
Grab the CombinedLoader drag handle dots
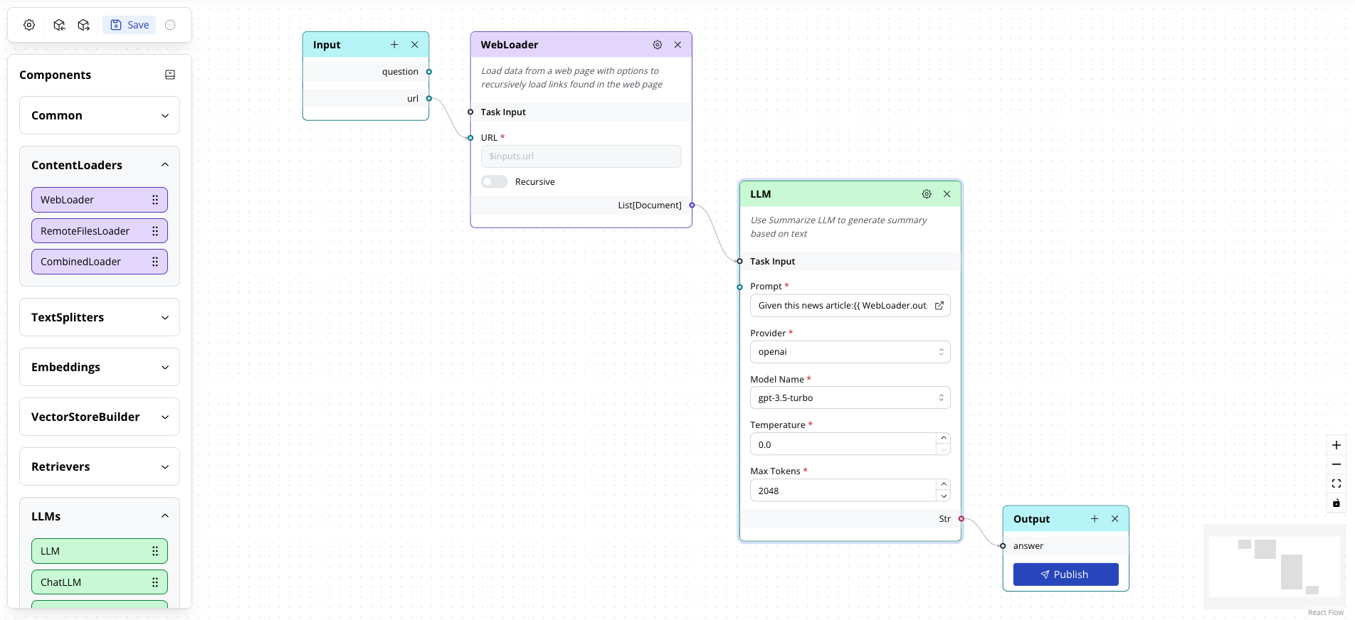point(155,262)
